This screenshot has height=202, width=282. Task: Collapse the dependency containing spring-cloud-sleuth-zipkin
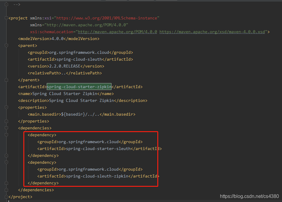(x=7, y=162)
